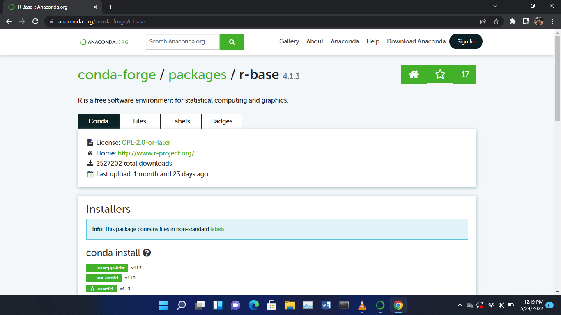
Task: Click the Anaconda.org logo
Action: (x=104, y=42)
